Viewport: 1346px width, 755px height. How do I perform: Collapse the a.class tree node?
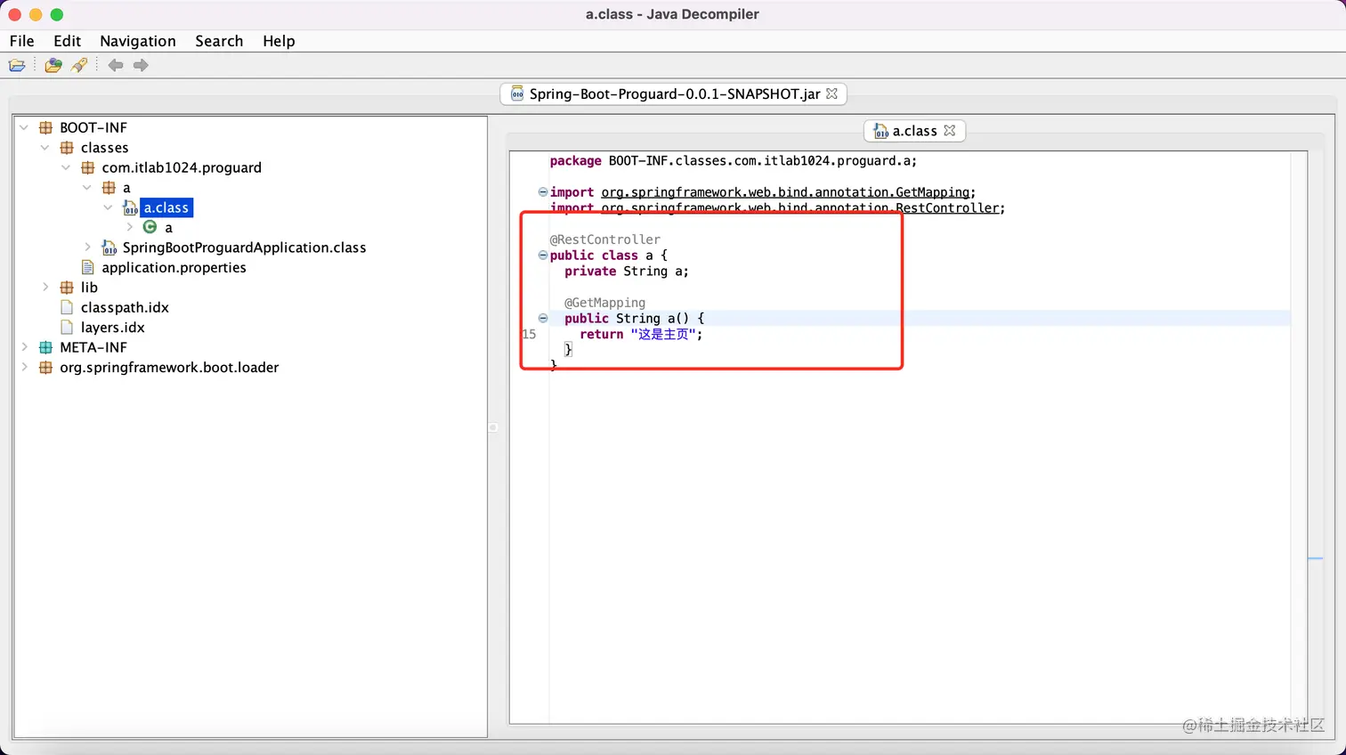coord(109,207)
